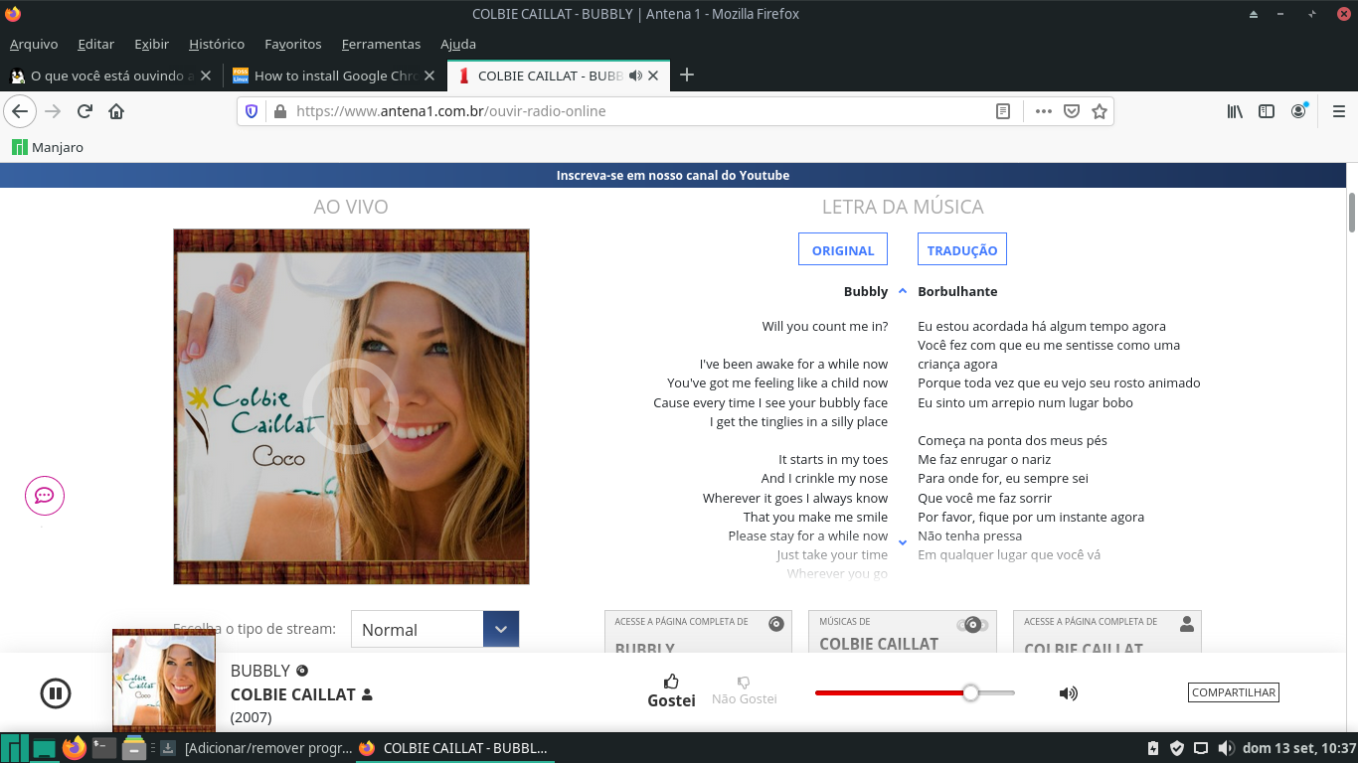This screenshot has height=763, width=1358.
Task: Open the Arquivo menu
Action: (34, 44)
